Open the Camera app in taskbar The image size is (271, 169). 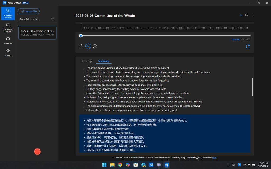[x=159, y=165]
